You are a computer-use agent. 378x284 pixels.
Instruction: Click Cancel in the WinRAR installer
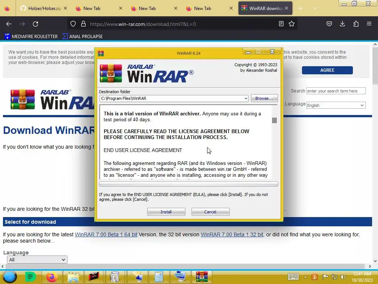210,212
